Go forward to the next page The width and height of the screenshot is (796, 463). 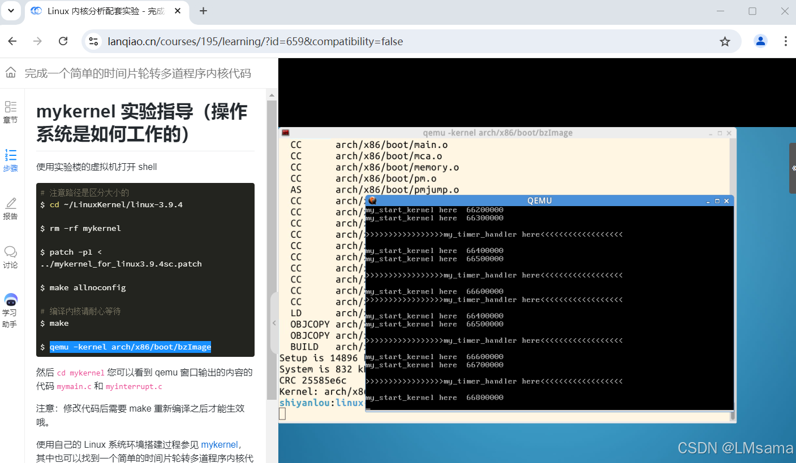click(x=38, y=41)
